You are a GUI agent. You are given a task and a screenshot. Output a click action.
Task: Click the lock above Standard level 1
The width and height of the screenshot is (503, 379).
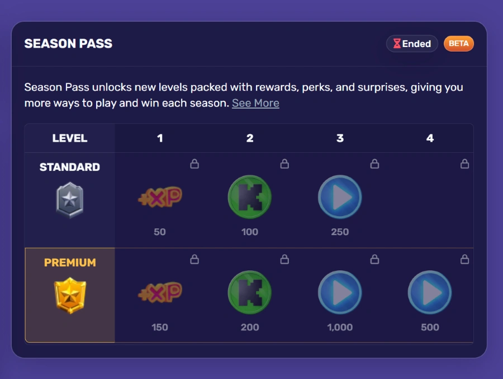[x=194, y=164]
